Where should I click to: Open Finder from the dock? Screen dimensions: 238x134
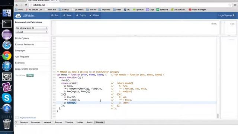[x=7, y=13]
